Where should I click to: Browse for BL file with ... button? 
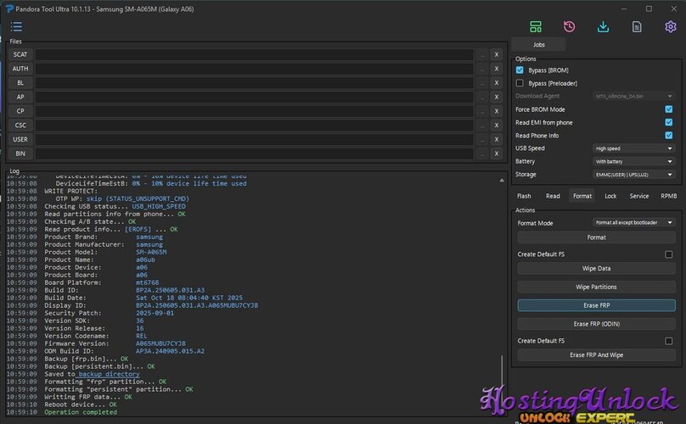click(482, 83)
